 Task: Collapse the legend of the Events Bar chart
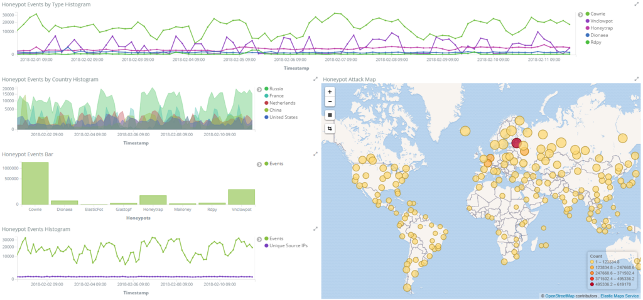point(259,164)
